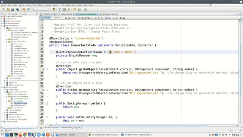Launch Chrome from the taskbar

pos(25,135)
